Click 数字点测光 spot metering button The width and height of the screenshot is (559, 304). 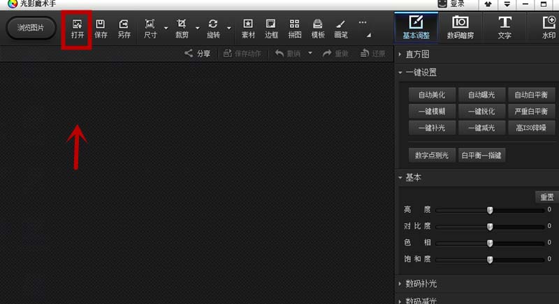[x=432, y=155]
